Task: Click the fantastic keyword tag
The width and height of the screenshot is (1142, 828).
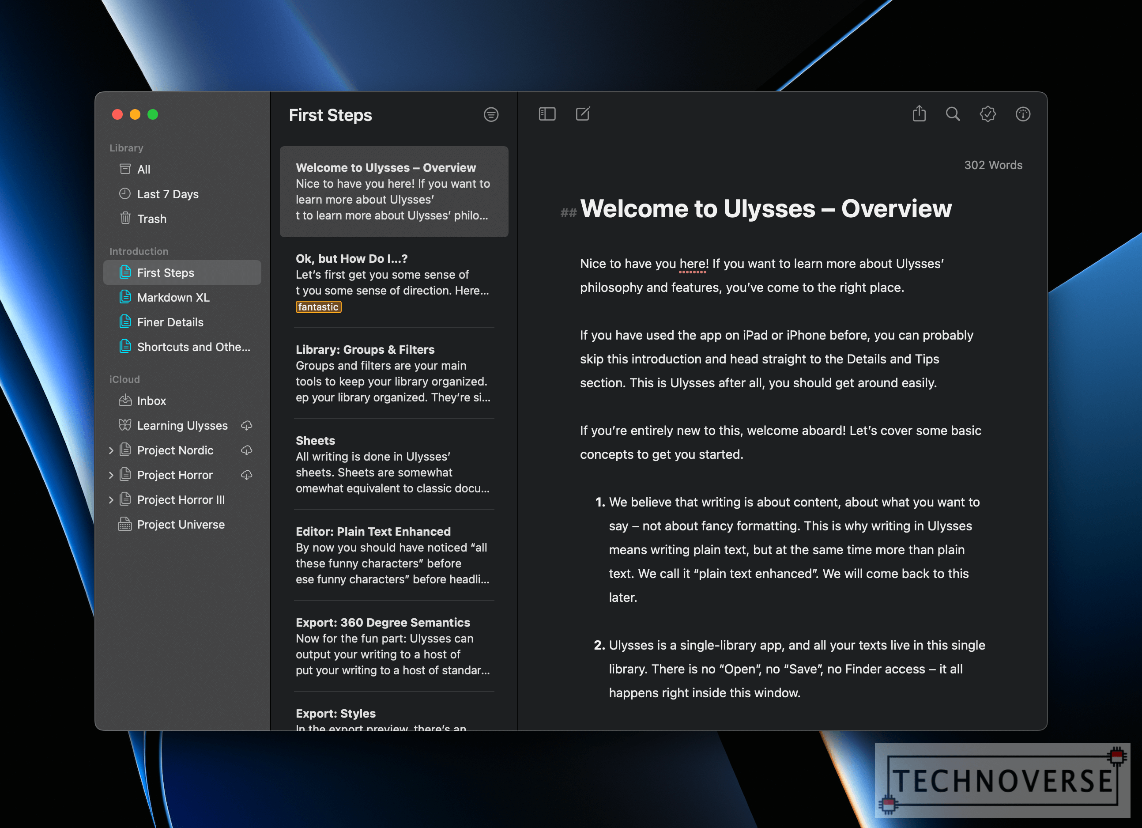Action: 317,307
